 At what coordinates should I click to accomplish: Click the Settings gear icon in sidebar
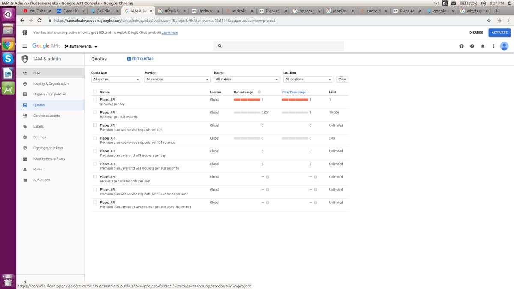click(24, 137)
